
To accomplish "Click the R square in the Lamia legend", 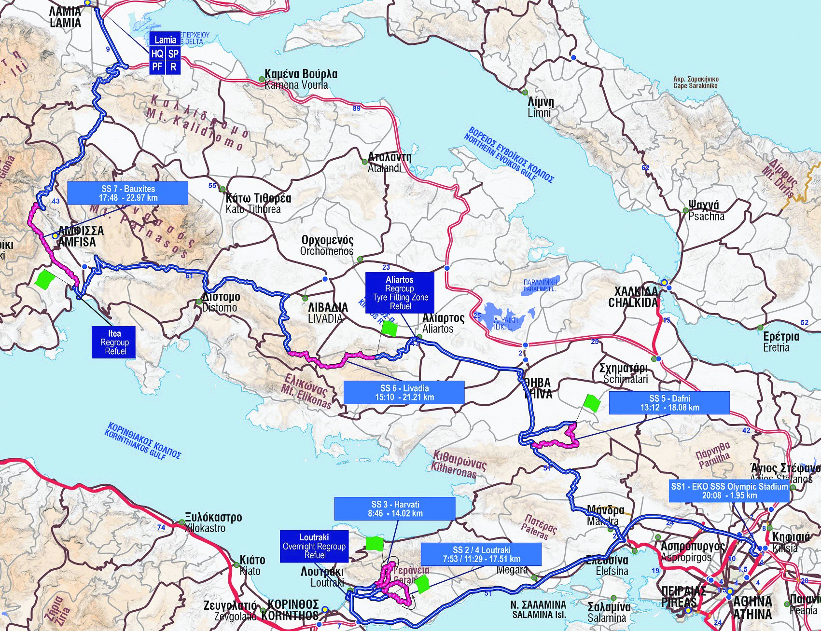I will 173,67.
